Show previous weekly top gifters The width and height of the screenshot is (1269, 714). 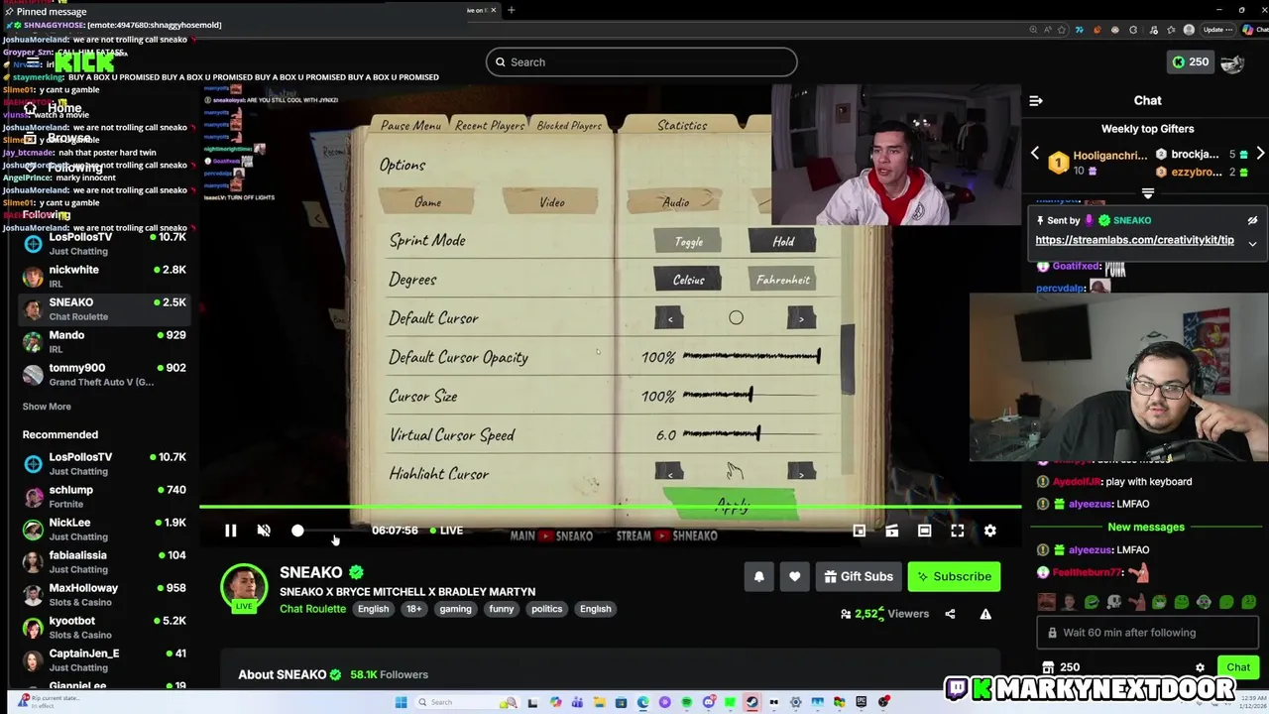coord(1035,154)
